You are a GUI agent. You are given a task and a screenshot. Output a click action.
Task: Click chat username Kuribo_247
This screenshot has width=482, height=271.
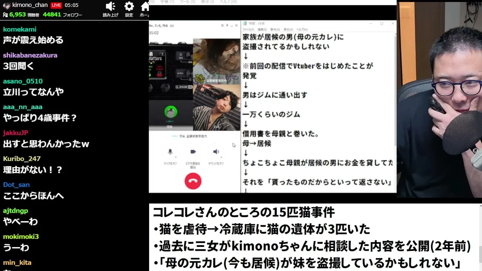[x=22, y=159]
